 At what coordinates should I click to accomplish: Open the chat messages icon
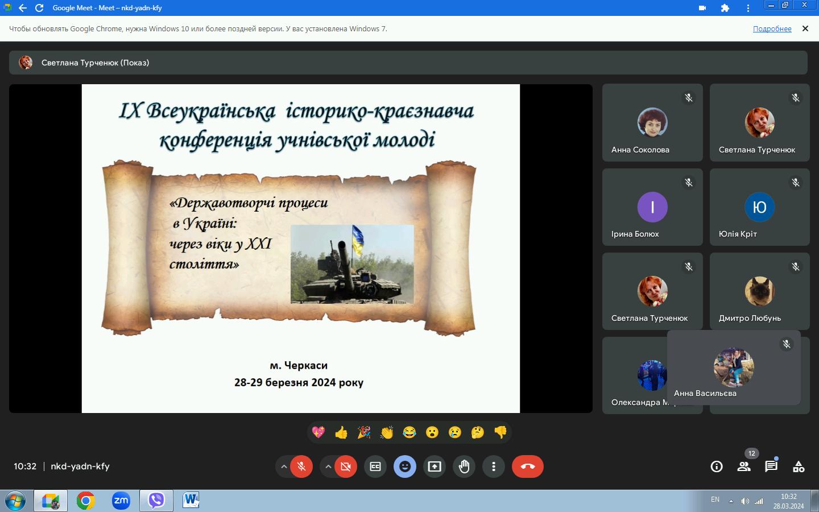pos(771,466)
